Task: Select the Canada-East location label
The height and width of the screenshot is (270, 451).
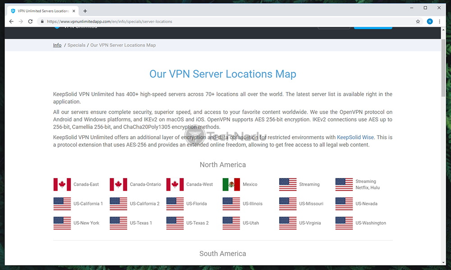Action: pyautogui.click(x=86, y=184)
